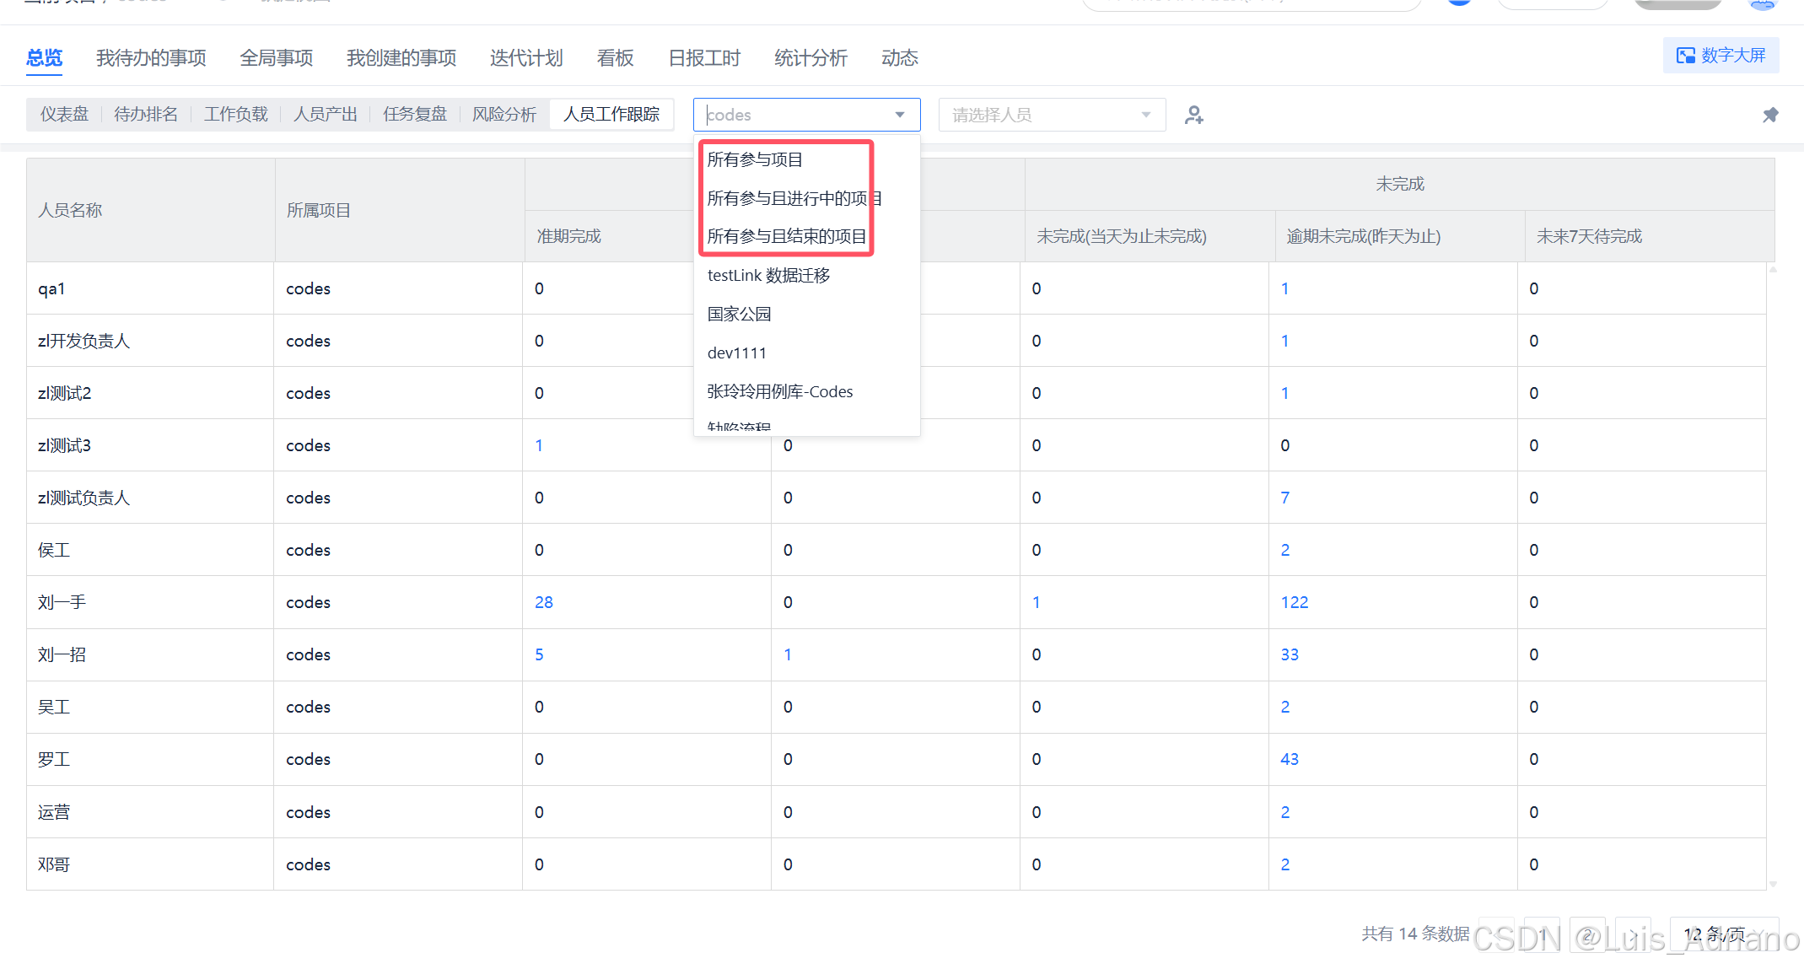This screenshot has width=1804, height=969.
Task: Choose 所有参与且结束的项目 option
Action: point(786,236)
